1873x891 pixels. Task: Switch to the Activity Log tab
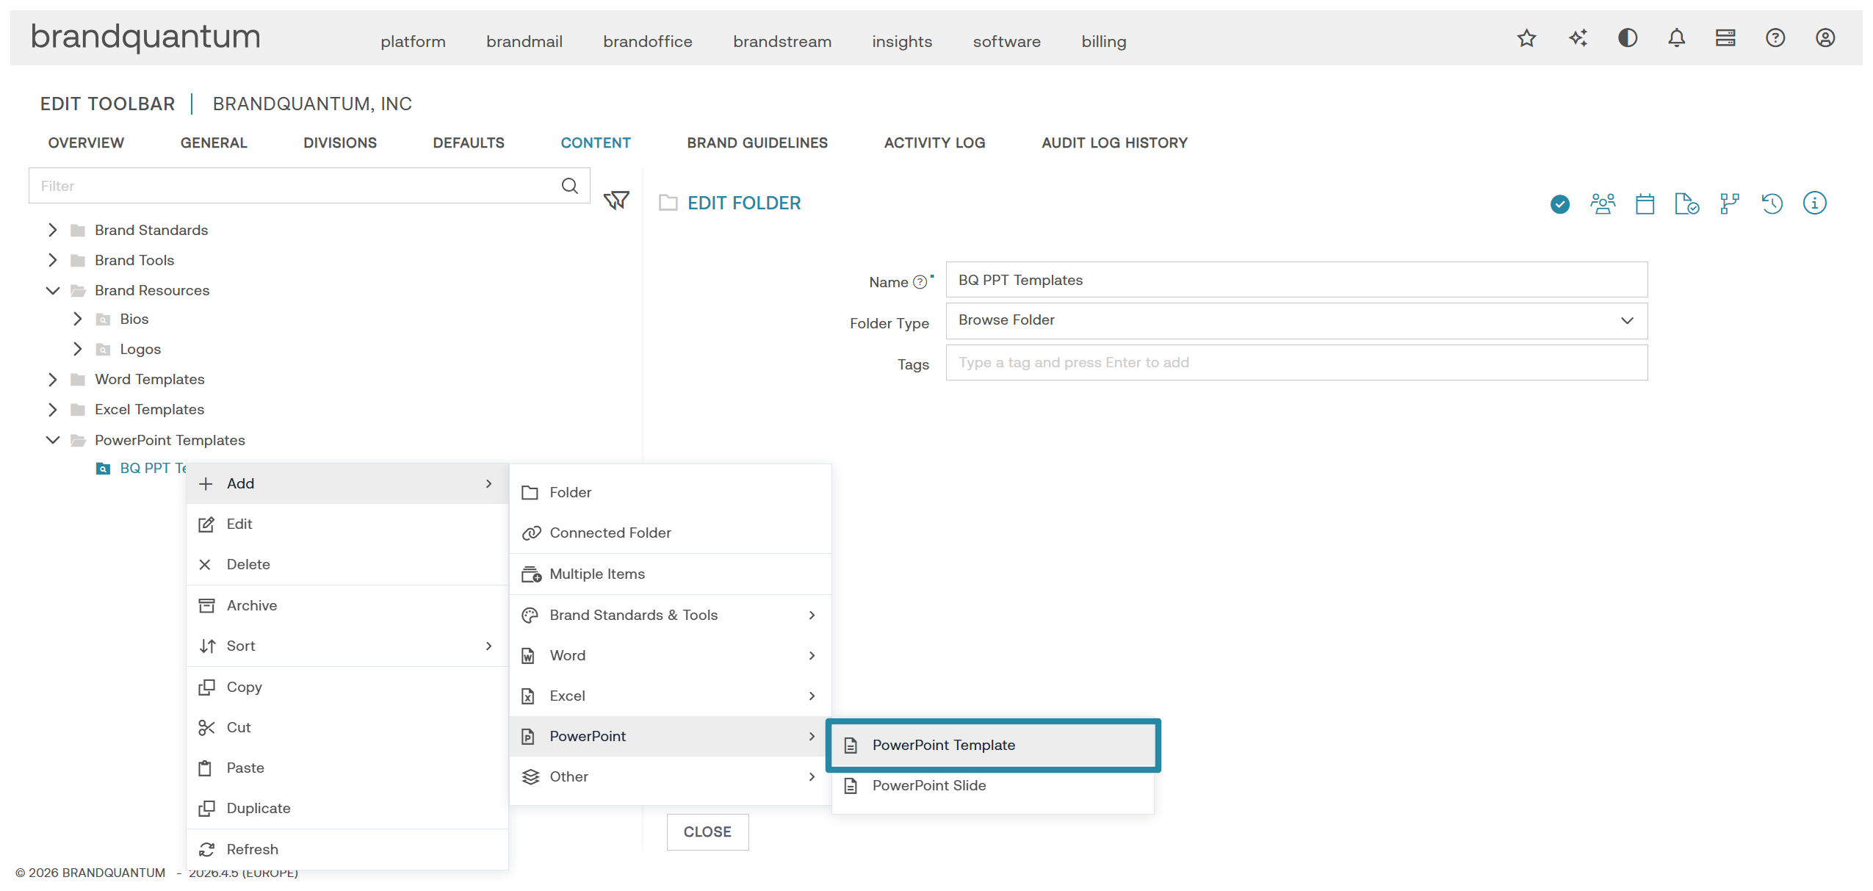[934, 143]
